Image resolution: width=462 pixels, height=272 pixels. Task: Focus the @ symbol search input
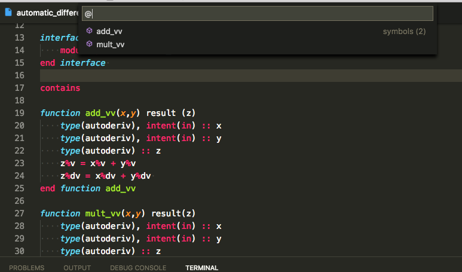pyautogui.click(x=258, y=14)
